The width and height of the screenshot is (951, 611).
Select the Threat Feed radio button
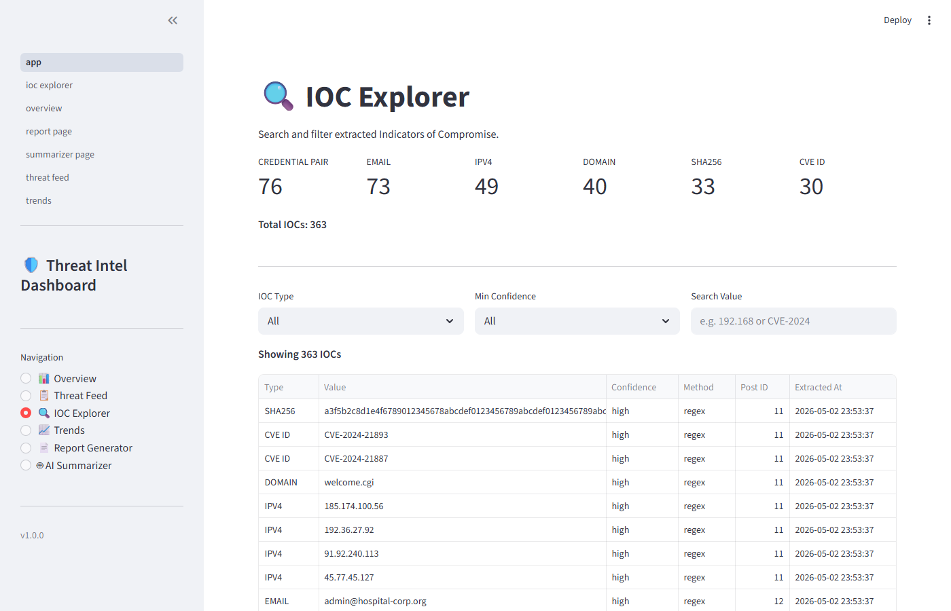coord(26,395)
